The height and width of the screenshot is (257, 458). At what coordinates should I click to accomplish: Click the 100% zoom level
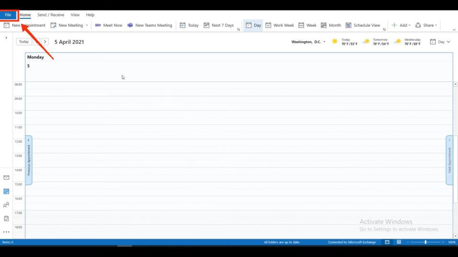[x=452, y=242]
